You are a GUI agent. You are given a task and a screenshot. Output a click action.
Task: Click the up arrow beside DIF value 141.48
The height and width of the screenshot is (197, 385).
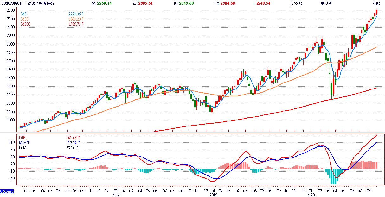click(78, 138)
